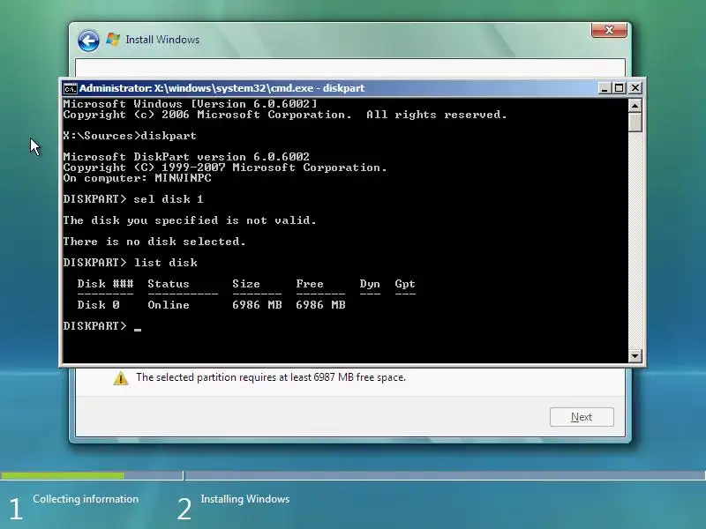Click the blue back arrow in Install Windows
The image size is (706, 529).
coord(88,41)
